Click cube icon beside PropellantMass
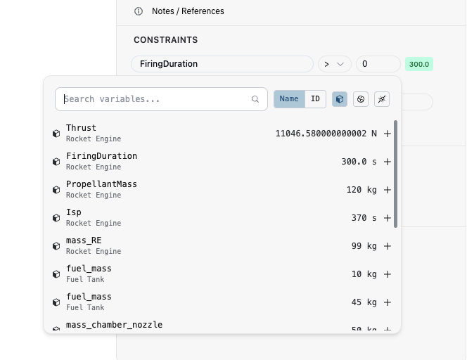467x360 pixels. pos(56,190)
